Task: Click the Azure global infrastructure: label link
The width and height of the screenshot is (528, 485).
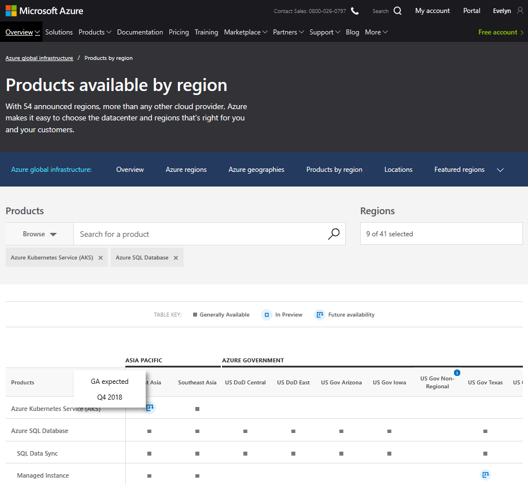Action: (x=51, y=170)
